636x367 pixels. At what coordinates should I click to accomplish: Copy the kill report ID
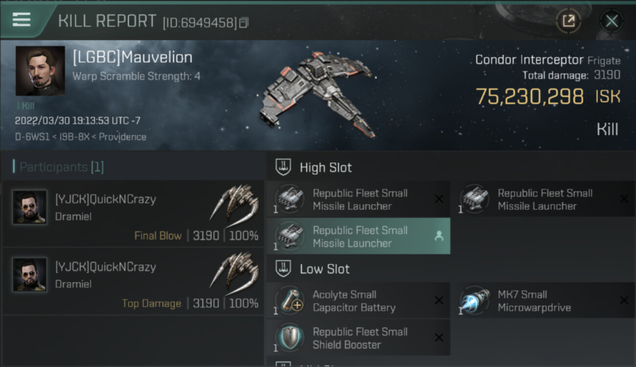pyautogui.click(x=244, y=23)
